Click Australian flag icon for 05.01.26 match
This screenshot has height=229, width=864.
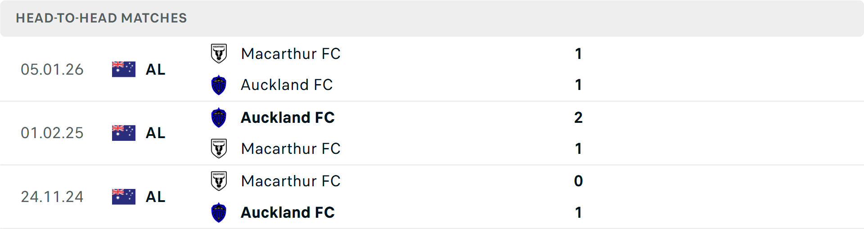point(124,69)
